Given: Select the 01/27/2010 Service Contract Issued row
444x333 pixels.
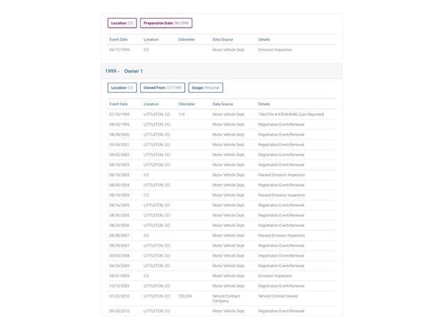Looking at the screenshot, I should pyautogui.click(x=221, y=298).
